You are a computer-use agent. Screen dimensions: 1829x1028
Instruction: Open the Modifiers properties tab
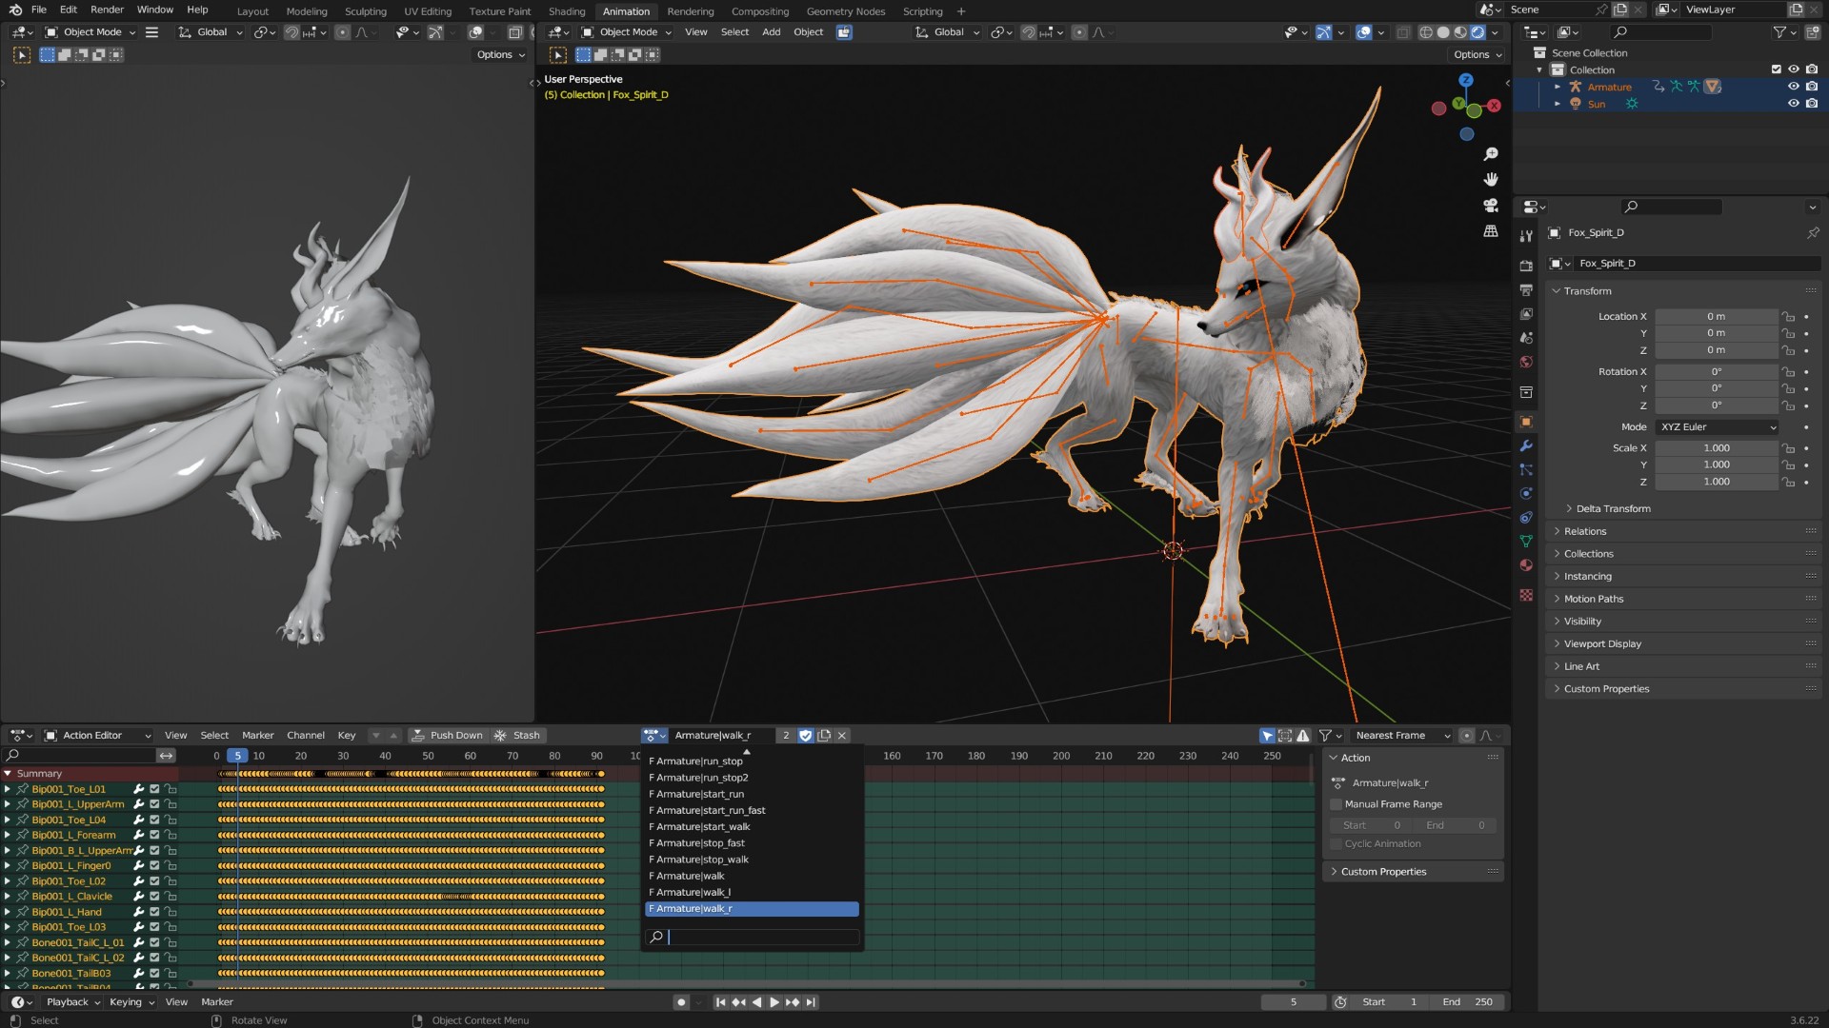1526,445
